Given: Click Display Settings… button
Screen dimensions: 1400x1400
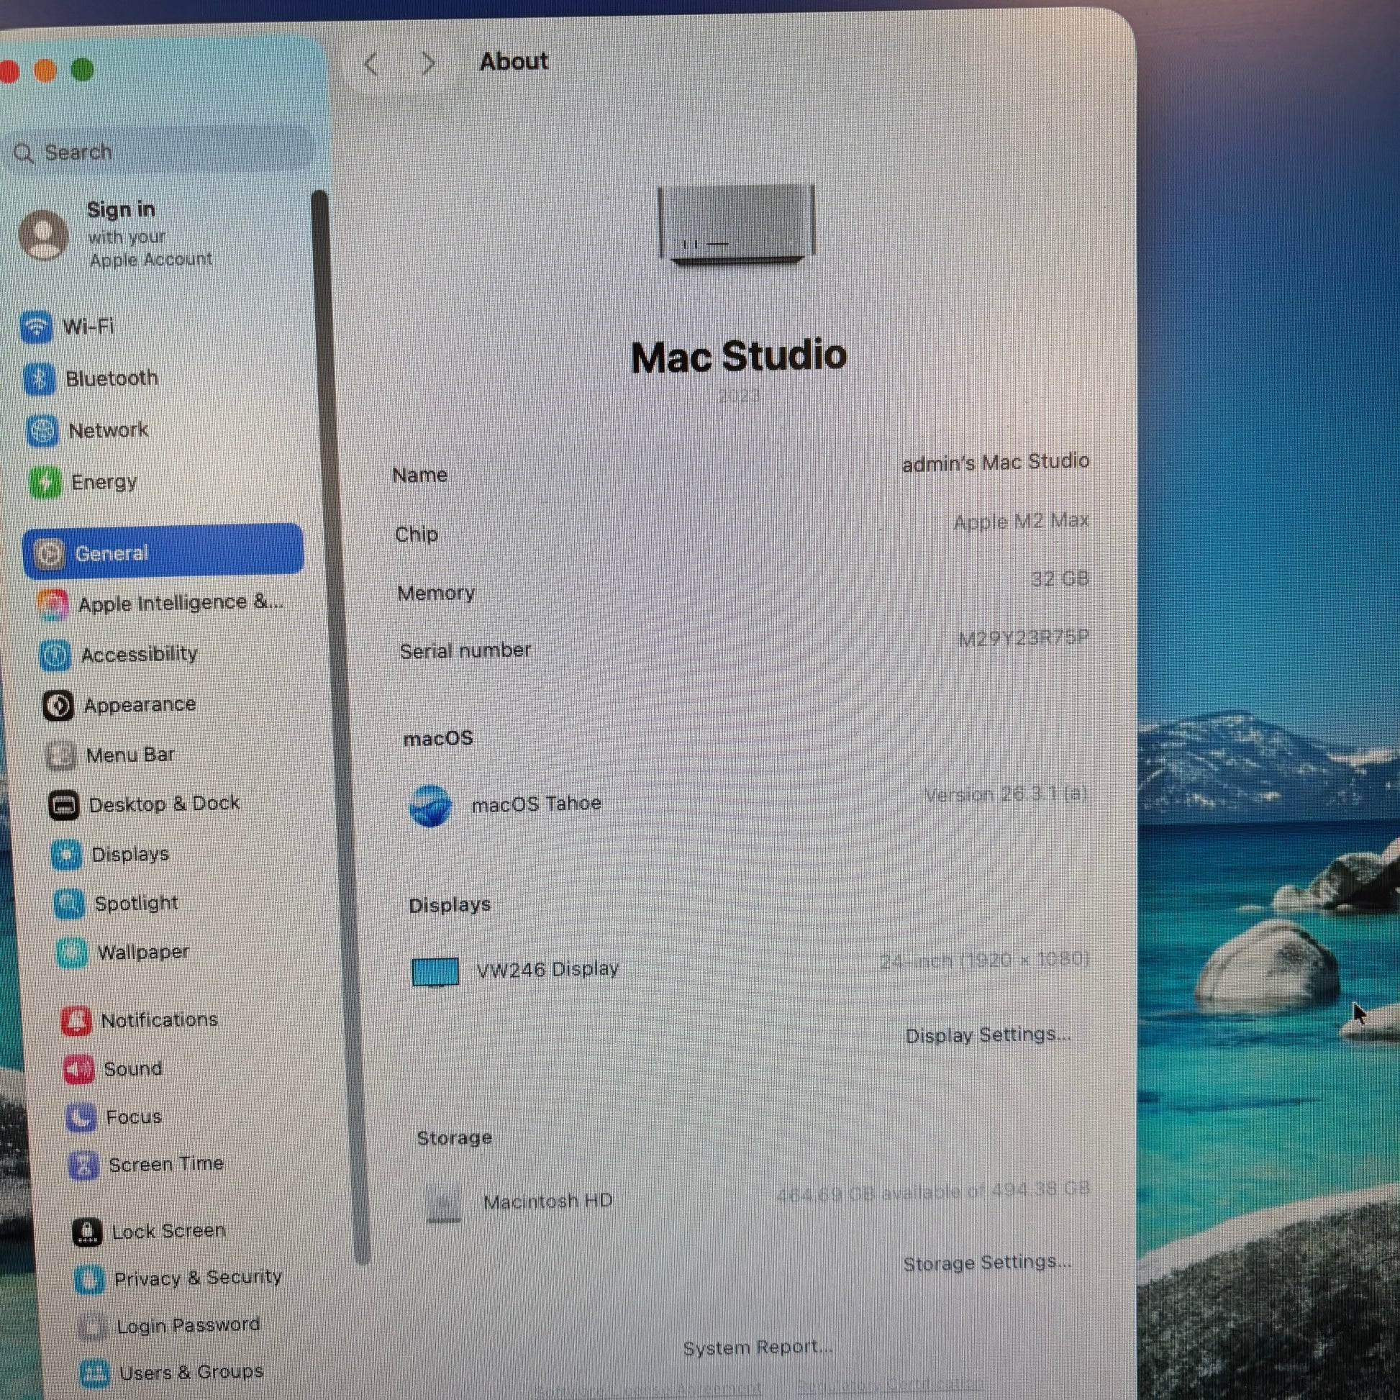Looking at the screenshot, I should 987,1035.
